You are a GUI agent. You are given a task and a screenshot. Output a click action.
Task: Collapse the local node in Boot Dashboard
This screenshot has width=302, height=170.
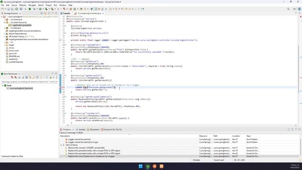click(2, 85)
